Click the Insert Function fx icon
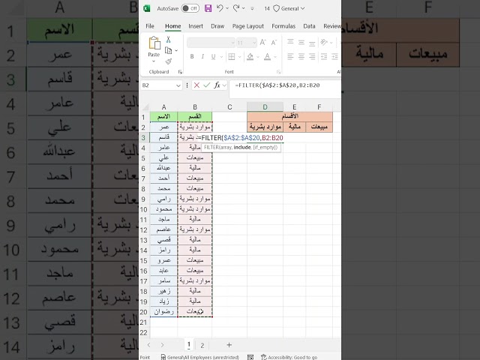The image size is (480, 360). click(x=217, y=85)
